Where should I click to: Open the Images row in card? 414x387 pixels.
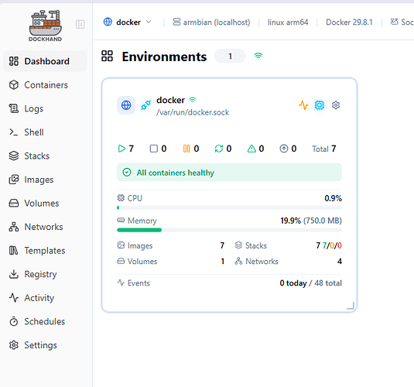(x=171, y=245)
